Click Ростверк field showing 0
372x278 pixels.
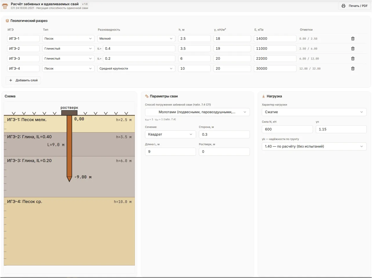coord(224,152)
